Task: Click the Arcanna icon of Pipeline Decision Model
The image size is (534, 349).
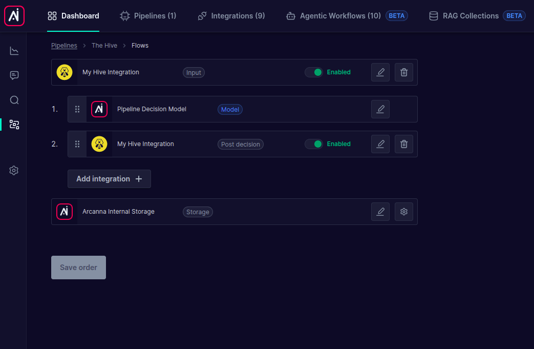Action: click(x=99, y=109)
